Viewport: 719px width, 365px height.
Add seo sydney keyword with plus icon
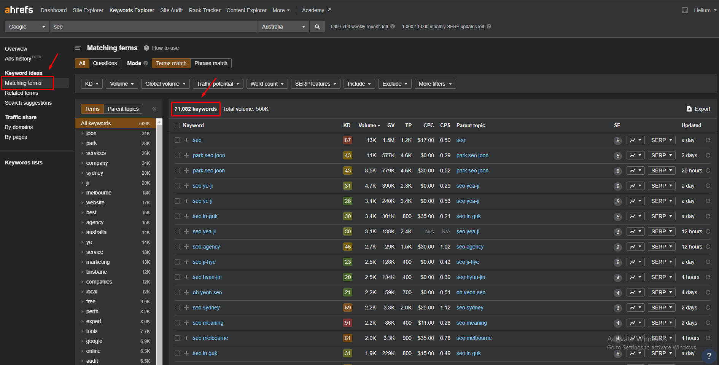click(x=186, y=308)
